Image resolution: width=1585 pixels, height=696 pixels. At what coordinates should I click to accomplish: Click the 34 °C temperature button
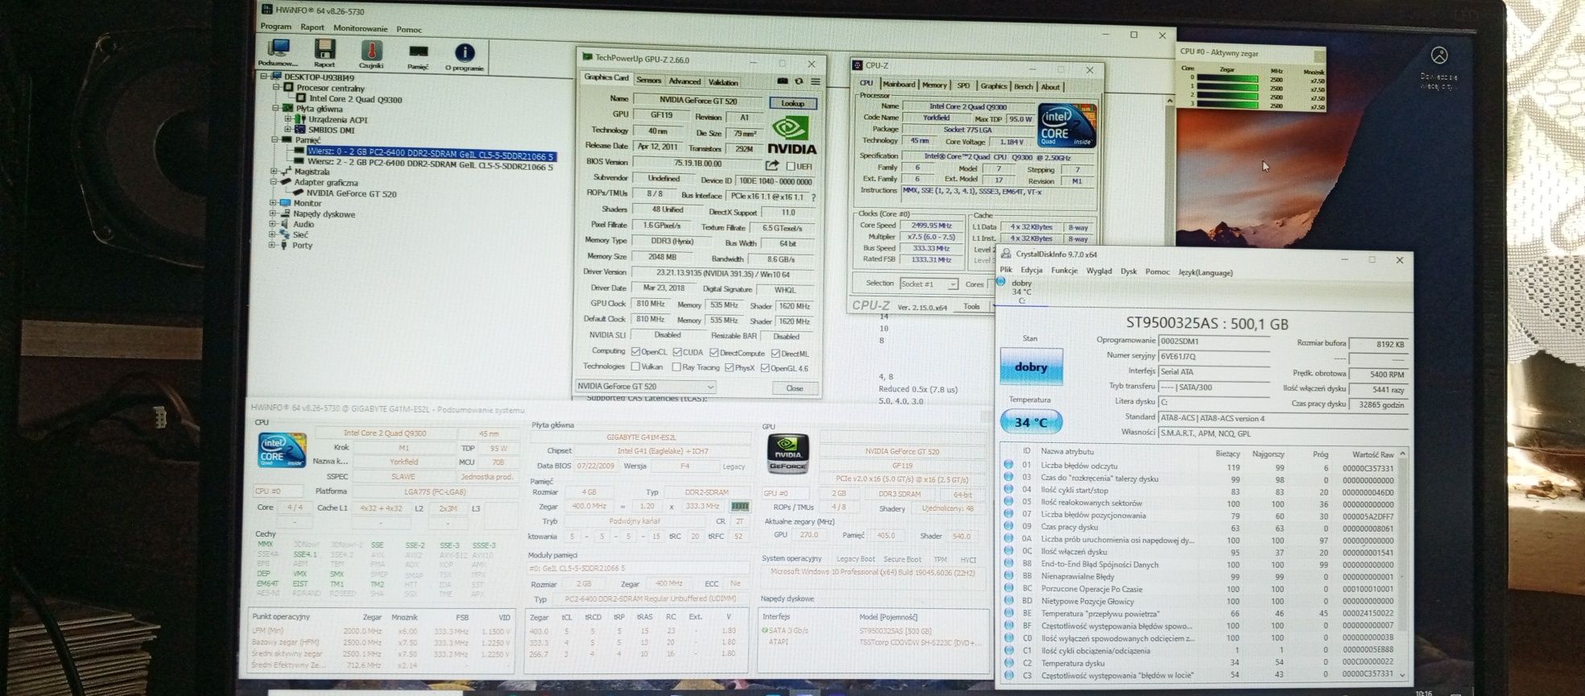coord(1031,422)
